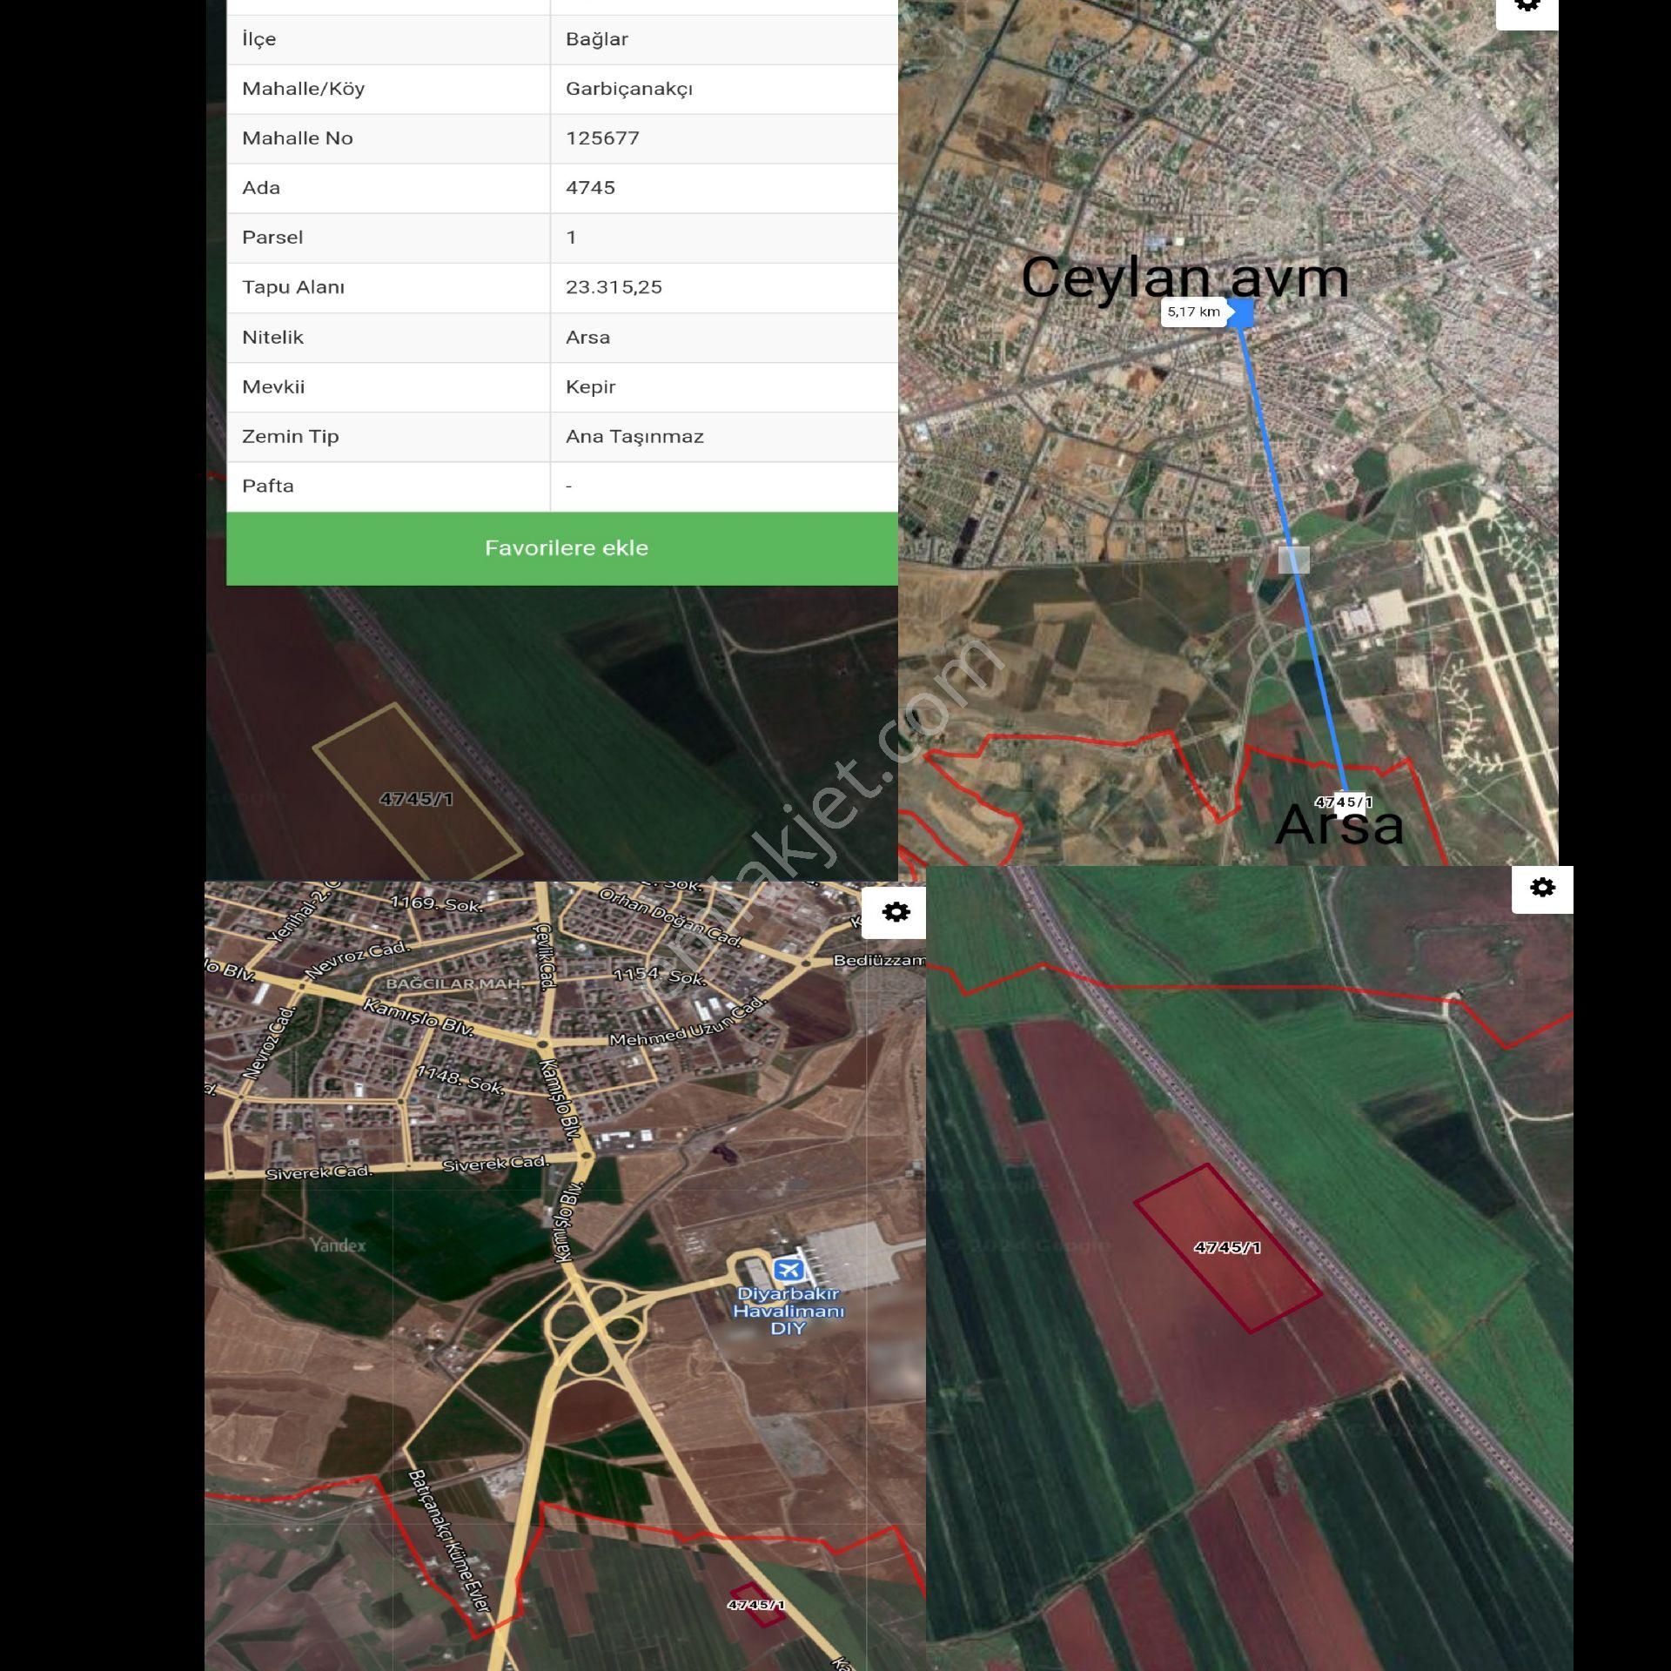The image size is (1671, 1671).
Task: Click the Ada value 4745
Action: tap(590, 188)
